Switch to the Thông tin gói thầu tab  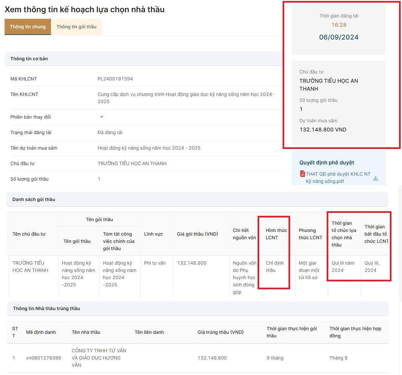tap(76, 27)
